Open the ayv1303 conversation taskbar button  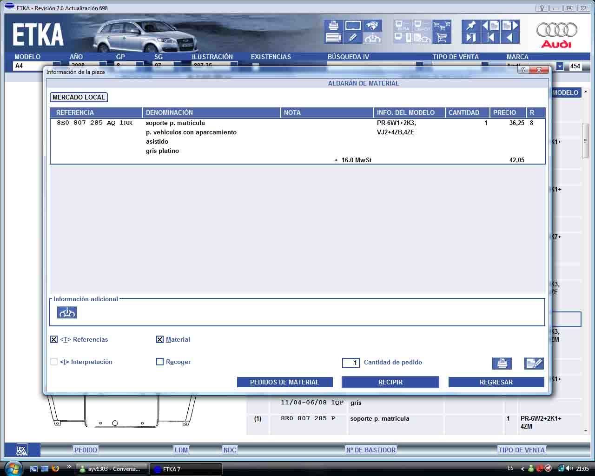[x=112, y=469]
